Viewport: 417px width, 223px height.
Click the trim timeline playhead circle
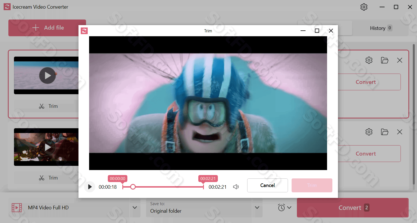click(133, 187)
